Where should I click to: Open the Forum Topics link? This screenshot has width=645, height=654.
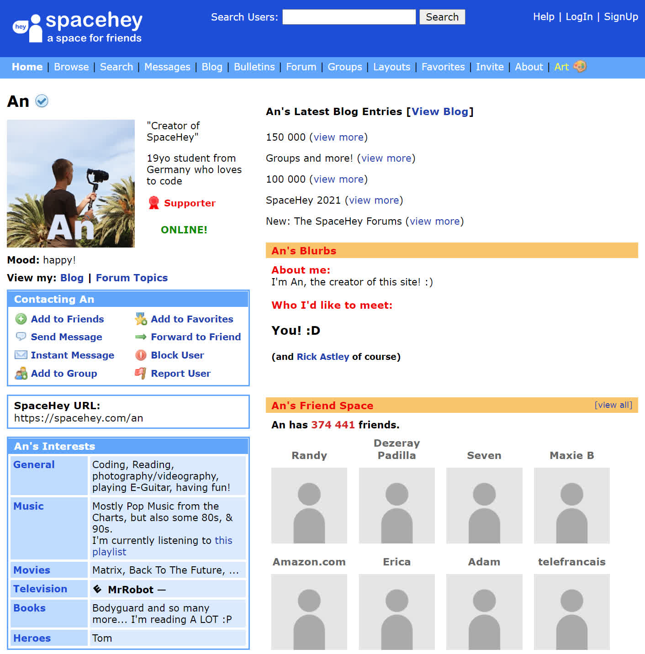132,278
